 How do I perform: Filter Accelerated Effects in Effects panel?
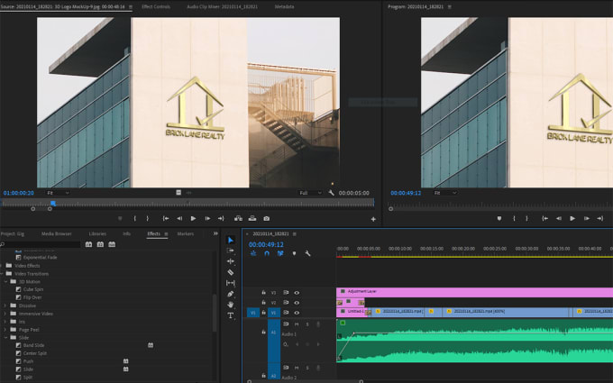[x=88, y=244]
